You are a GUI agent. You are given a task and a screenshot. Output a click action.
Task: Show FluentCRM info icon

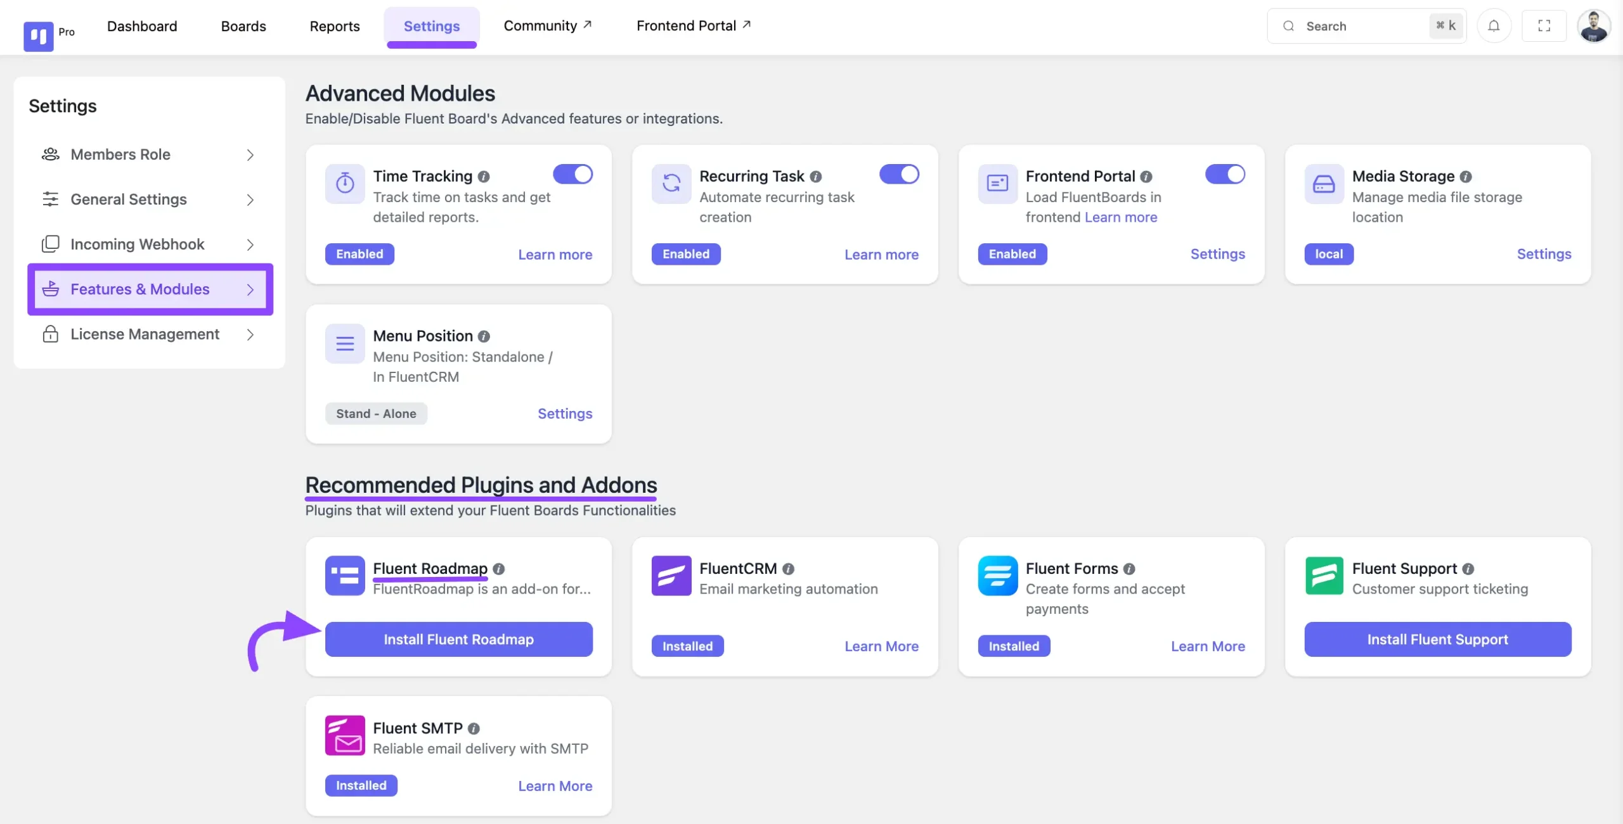point(788,569)
